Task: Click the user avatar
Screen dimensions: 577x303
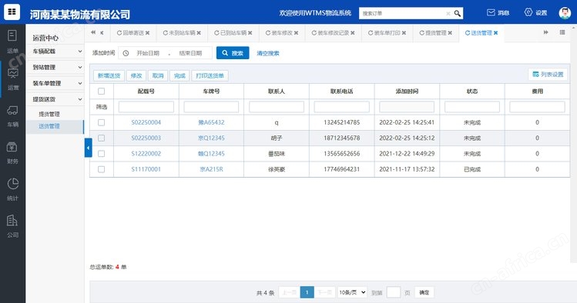Action: [x=565, y=13]
